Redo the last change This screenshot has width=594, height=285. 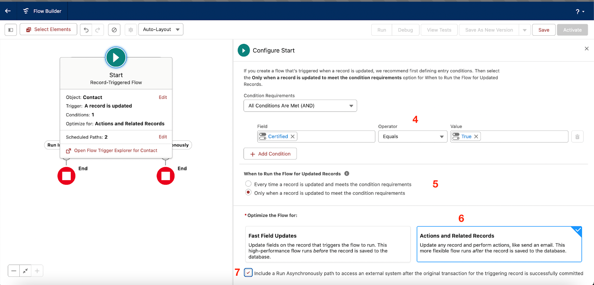point(98,30)
